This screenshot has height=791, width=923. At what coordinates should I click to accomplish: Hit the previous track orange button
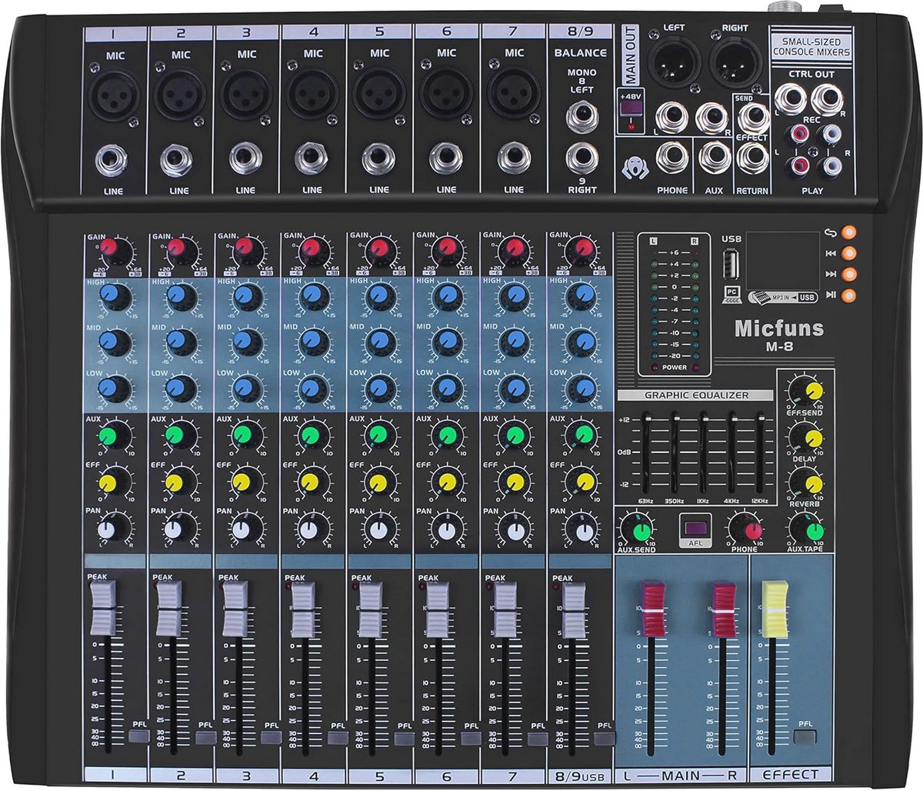(849, 253)
